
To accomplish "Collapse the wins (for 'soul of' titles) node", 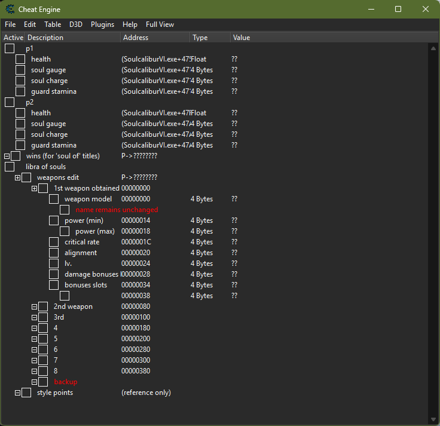I will (7, 156).
